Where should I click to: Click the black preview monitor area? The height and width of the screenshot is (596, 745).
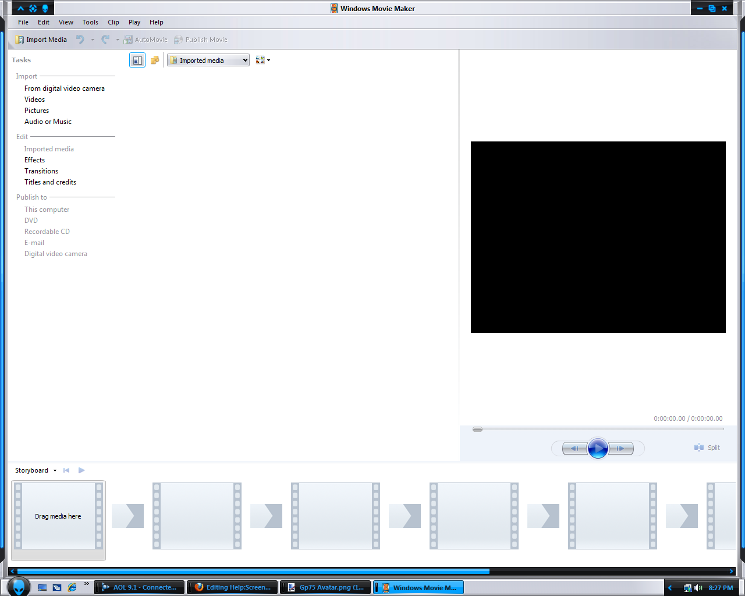click(598, 237)
